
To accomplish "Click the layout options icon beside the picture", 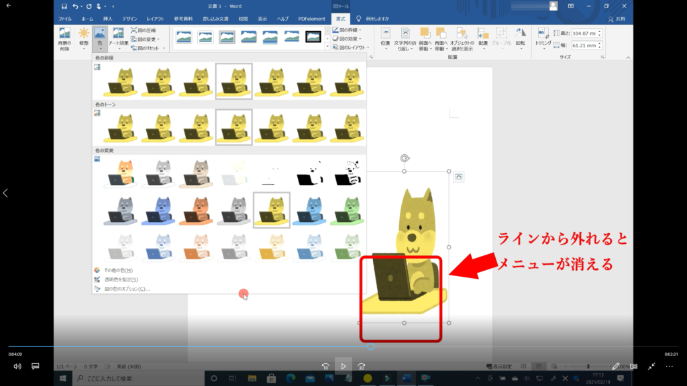I will pyautogui.click(x=459, y=176).
